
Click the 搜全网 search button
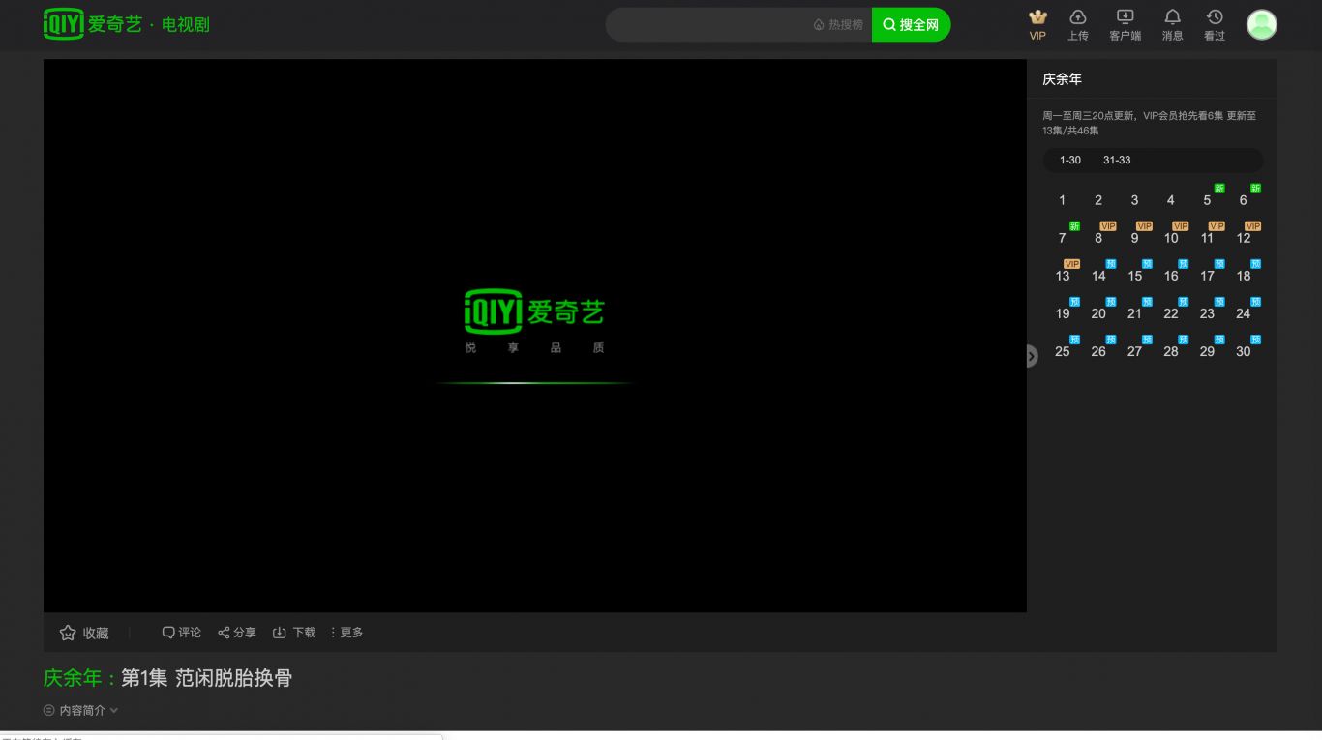pos(911,25)
